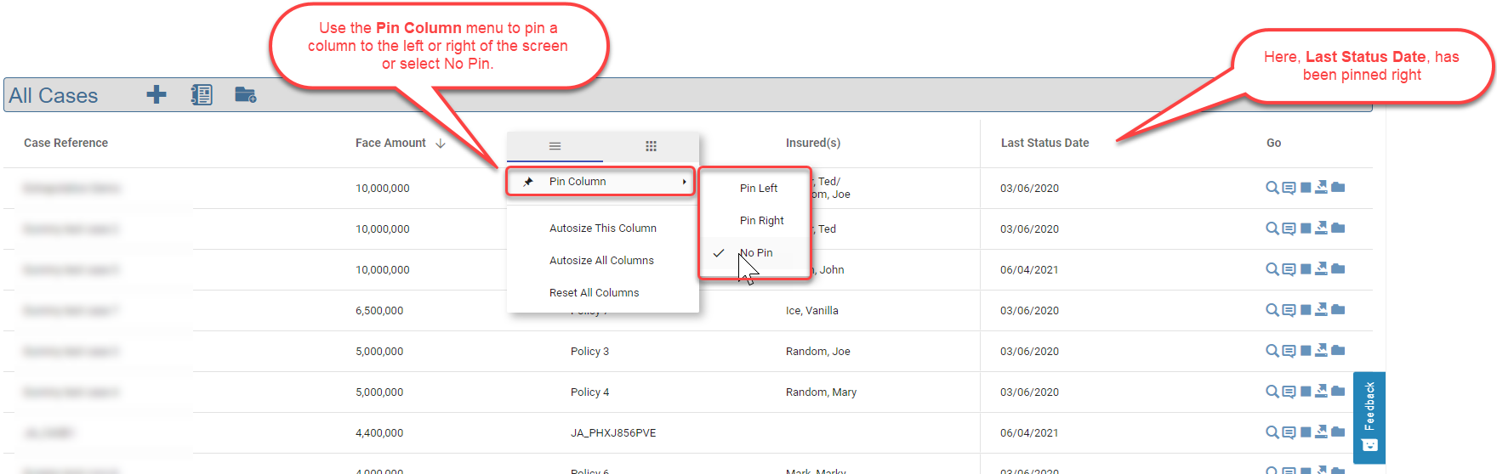Toggle sort arrow on Face Amount header
1497x474 pixels.
point(441,144)
